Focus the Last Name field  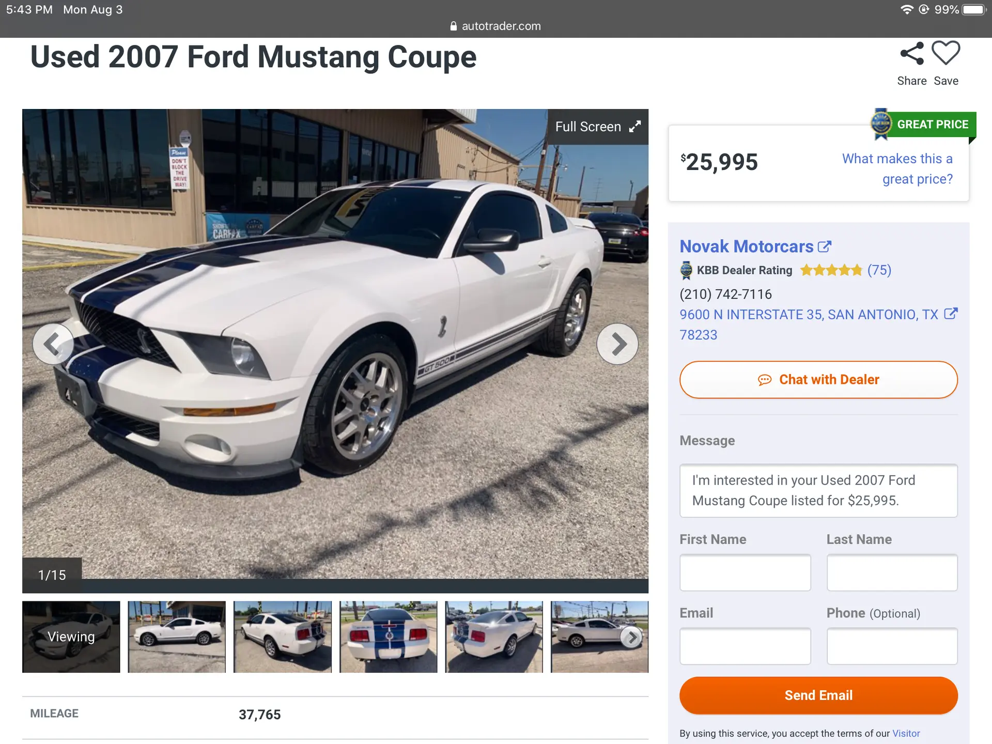892,572
